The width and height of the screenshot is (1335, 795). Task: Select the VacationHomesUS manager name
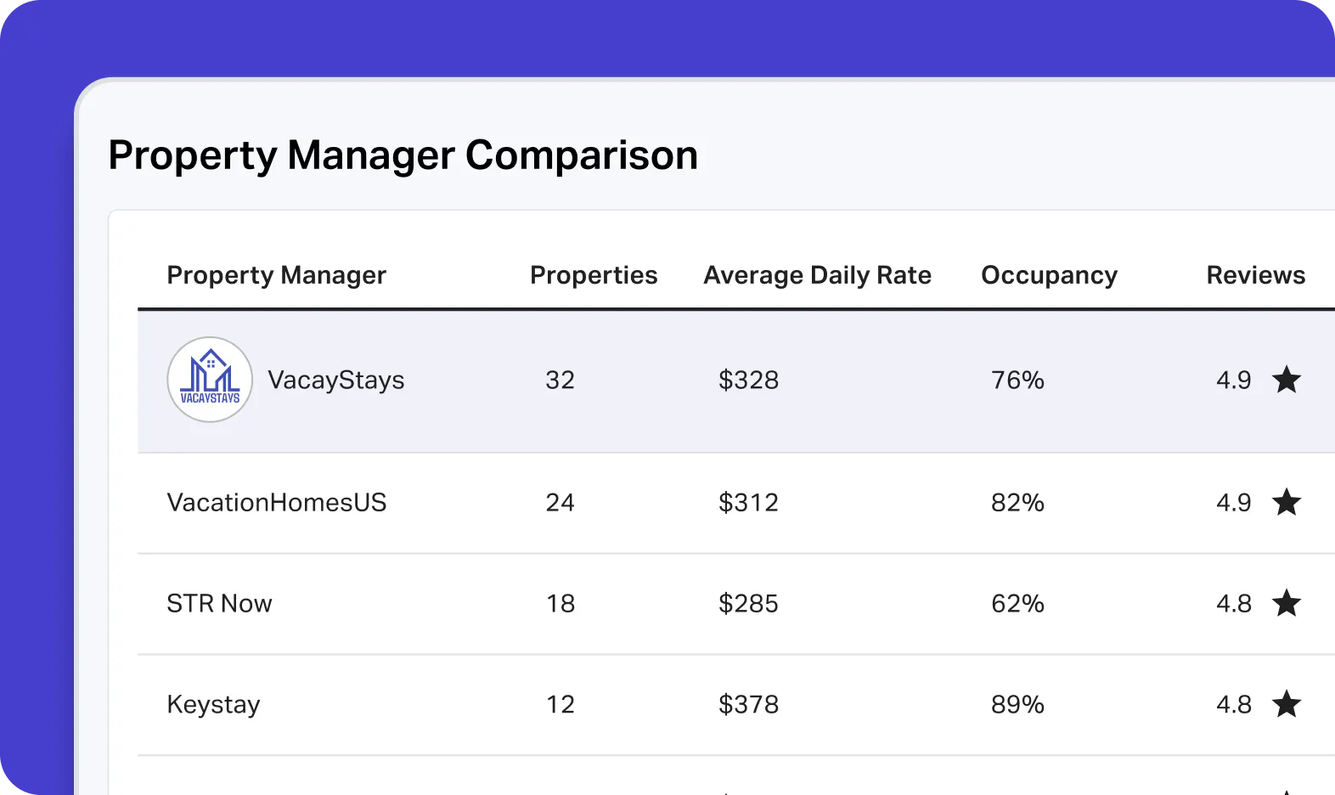pos(277,502)
